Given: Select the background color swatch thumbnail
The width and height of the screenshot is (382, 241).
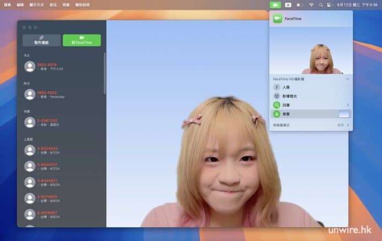Looking at the screenshot, I should (343, 114).
